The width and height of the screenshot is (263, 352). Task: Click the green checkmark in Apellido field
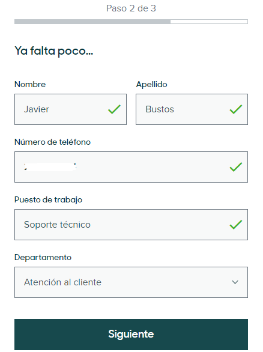point(236,109)
